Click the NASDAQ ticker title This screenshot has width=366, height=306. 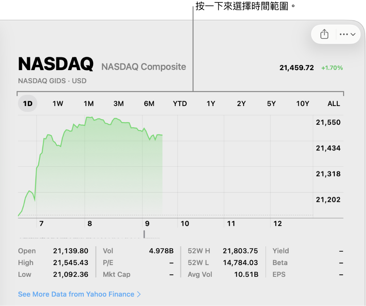point(56,64)
